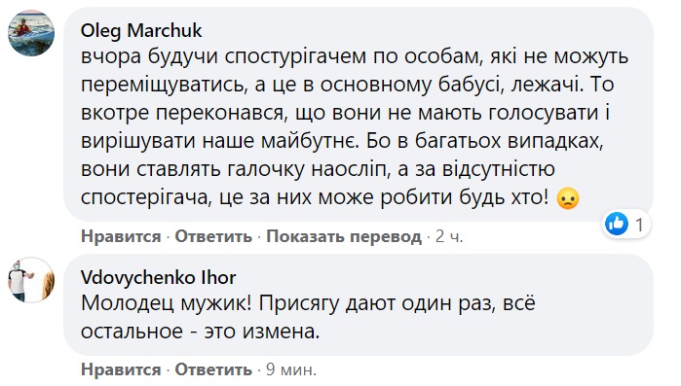Click the blue thumbs-up reaction icon
The width and height of the screenshot is (681, 386).
[617, 224]
